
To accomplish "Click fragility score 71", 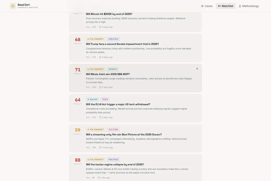I will click(78, 70).
